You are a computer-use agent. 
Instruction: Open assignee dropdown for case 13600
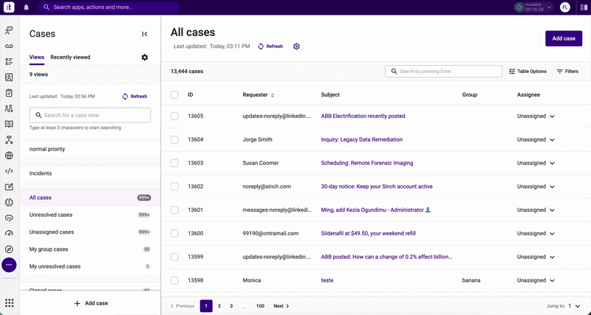click(536, 233)
